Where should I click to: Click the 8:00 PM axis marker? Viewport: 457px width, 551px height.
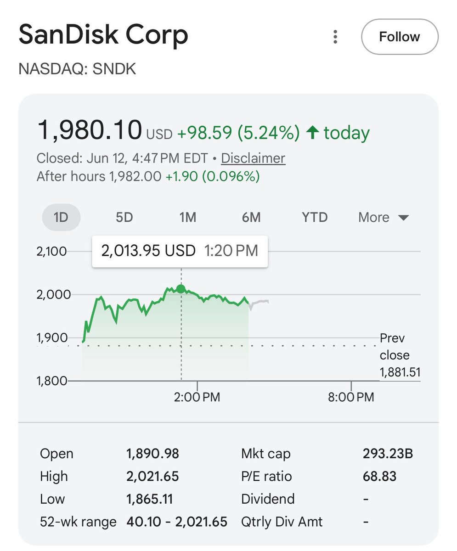click(x=351, y=396)
